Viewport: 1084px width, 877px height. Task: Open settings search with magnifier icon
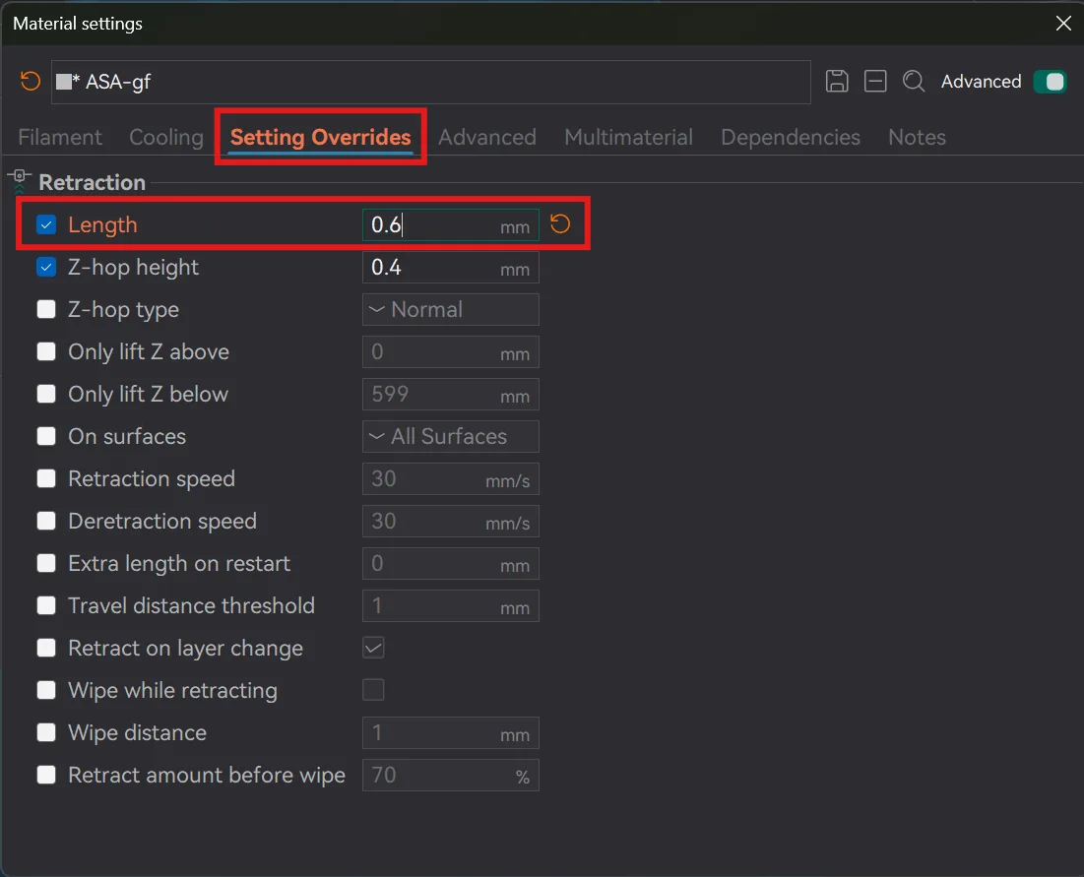(x=914, y=82)
